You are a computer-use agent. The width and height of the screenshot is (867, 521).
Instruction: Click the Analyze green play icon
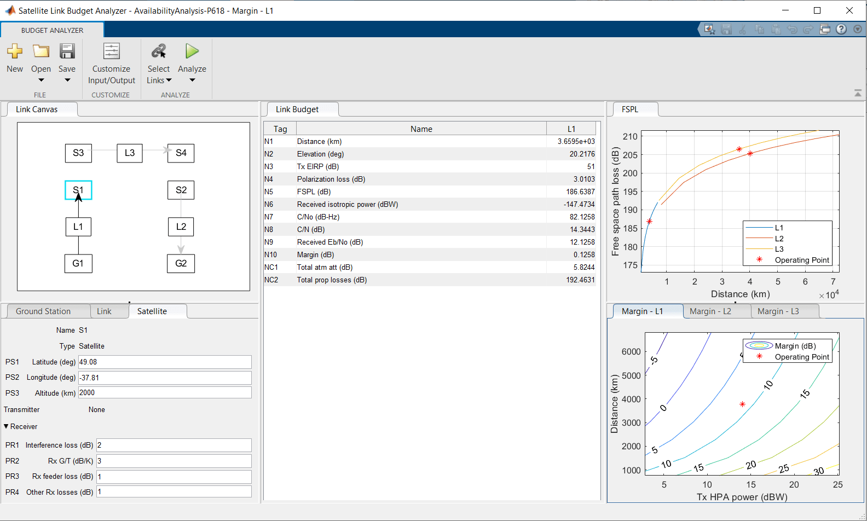(x=192, y=51)
